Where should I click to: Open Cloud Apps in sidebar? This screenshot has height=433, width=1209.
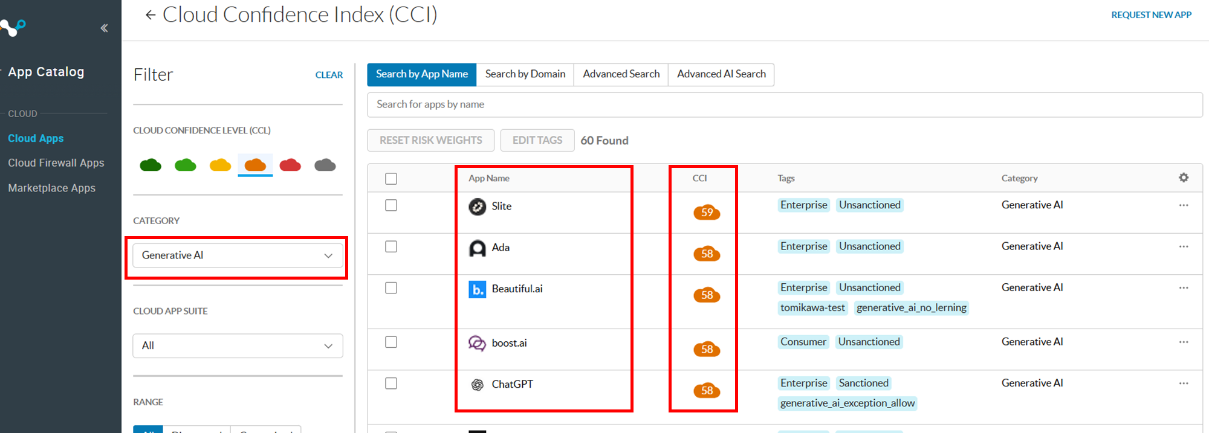36,138
